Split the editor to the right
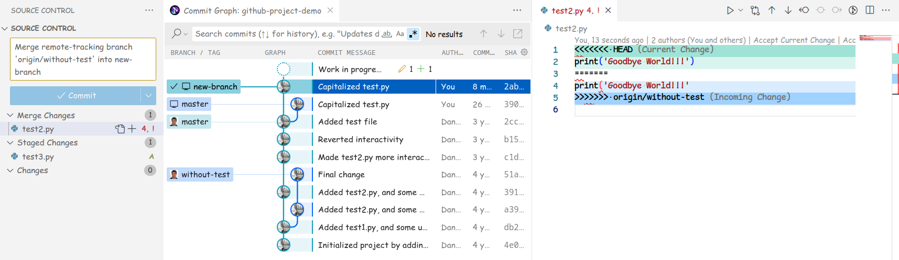Image resolution: width=899 pixels, height=260 pixels. [x=870, y=10]
